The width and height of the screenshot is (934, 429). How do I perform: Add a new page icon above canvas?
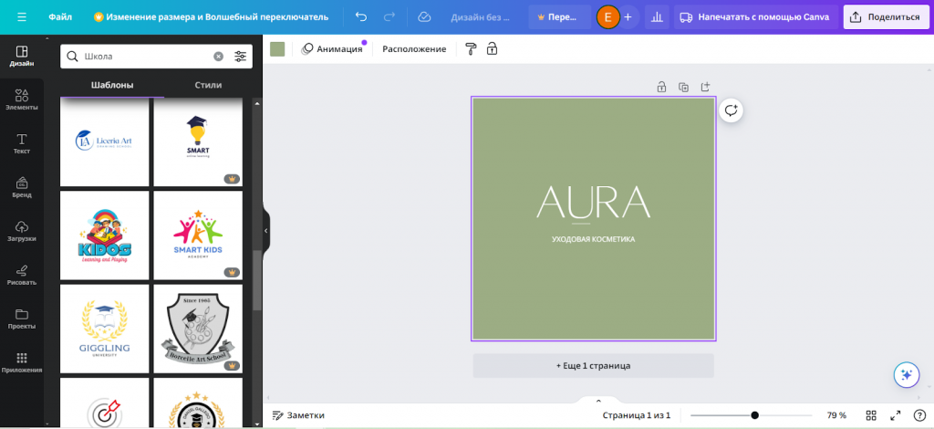click(705, 87)
